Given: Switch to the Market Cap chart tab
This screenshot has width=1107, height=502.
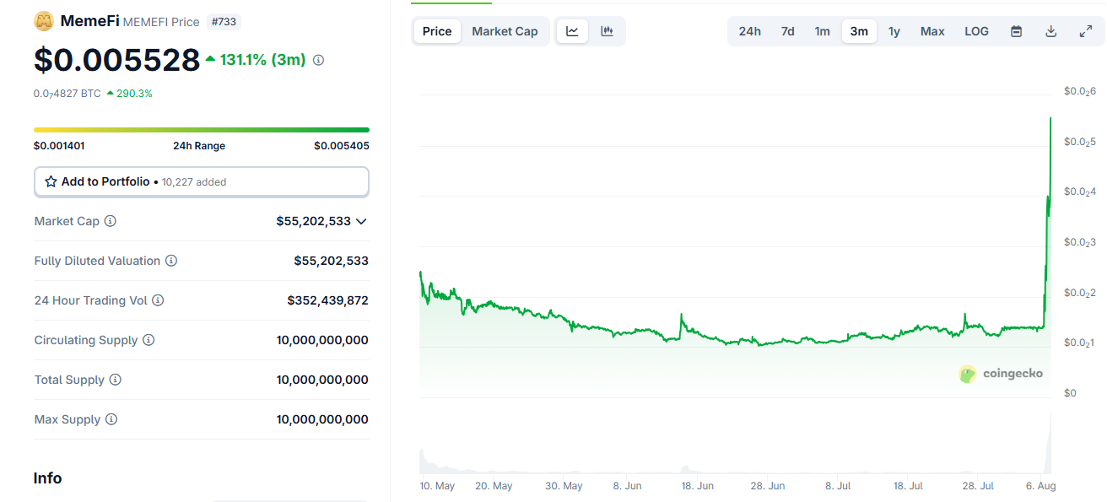Looking at the screenshot, I should coord(505,30).
